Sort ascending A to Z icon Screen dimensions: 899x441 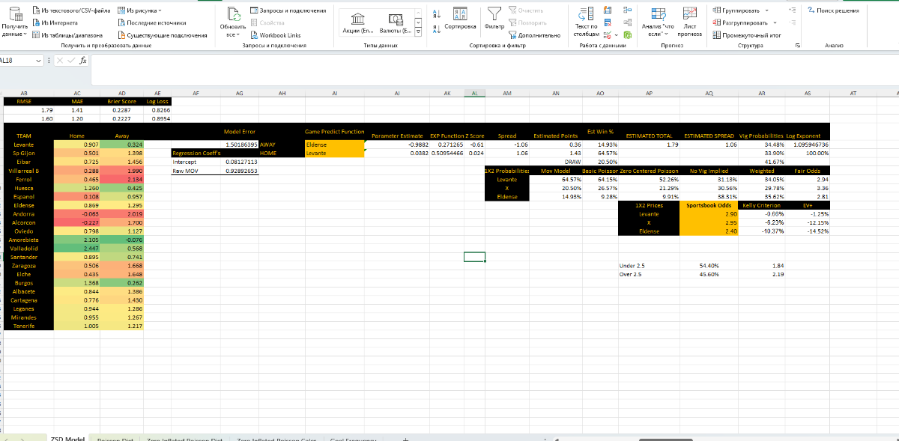[437, 13]
